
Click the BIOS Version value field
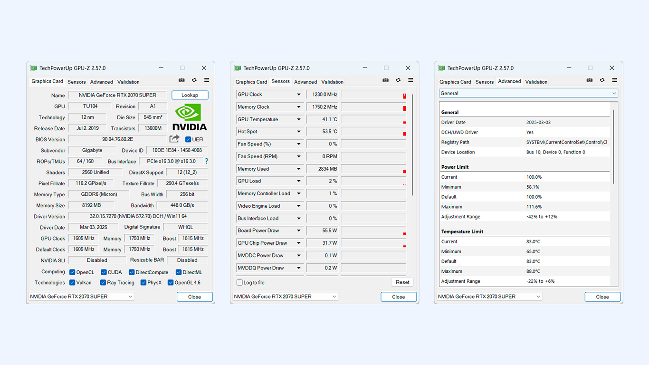tap(117, 139)
